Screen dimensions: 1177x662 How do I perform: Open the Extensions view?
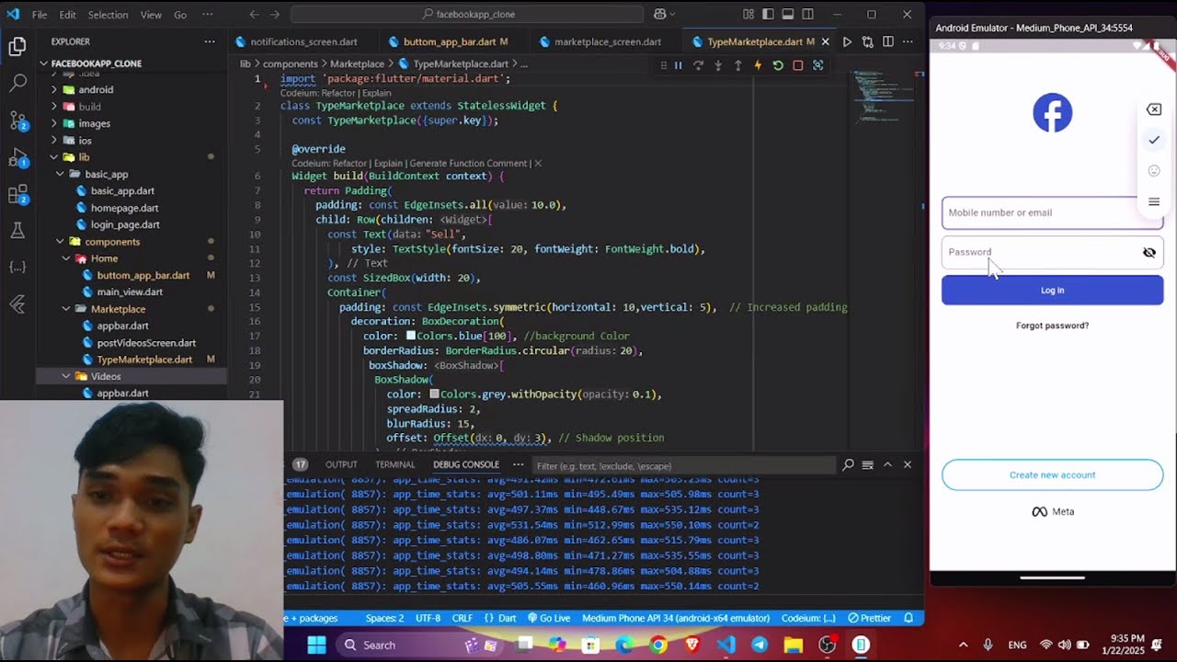(17, 194)
